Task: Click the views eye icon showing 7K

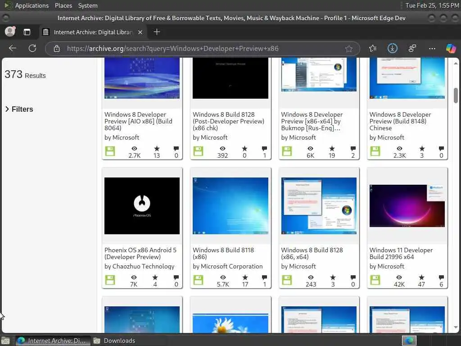Action: [x=134, y=278]
